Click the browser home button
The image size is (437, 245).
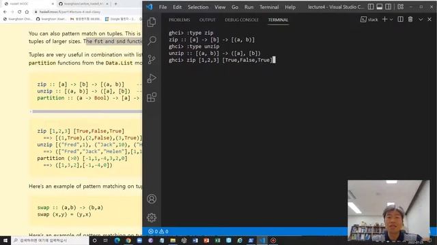(x=27, y=12)
